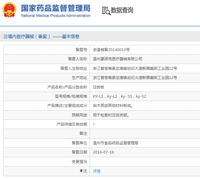200x179 pixels.
Task: Click the national emblem logo
Action: click(10, 10)
